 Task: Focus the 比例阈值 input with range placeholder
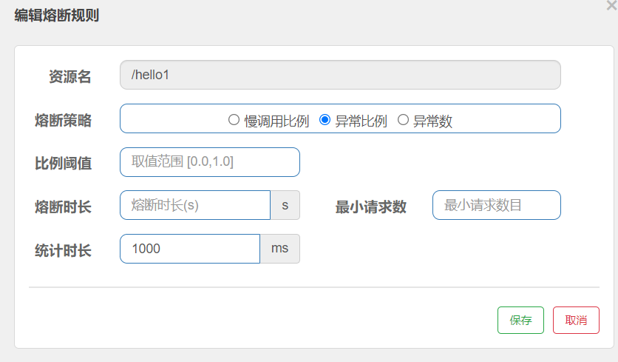(x=209, y=162)
